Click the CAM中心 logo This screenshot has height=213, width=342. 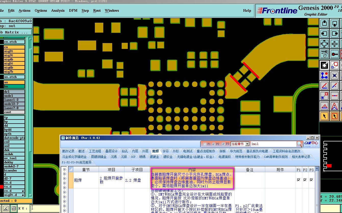(311, 143)
